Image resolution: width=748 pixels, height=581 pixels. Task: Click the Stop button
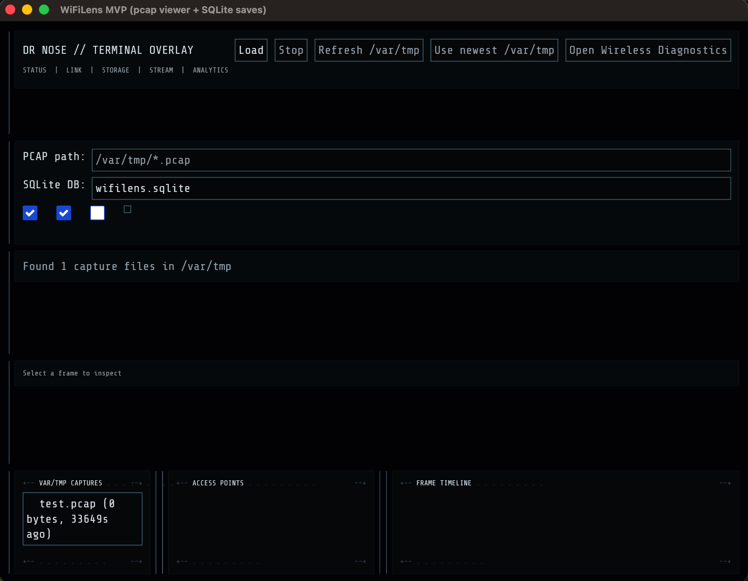(x=291, y=50)
